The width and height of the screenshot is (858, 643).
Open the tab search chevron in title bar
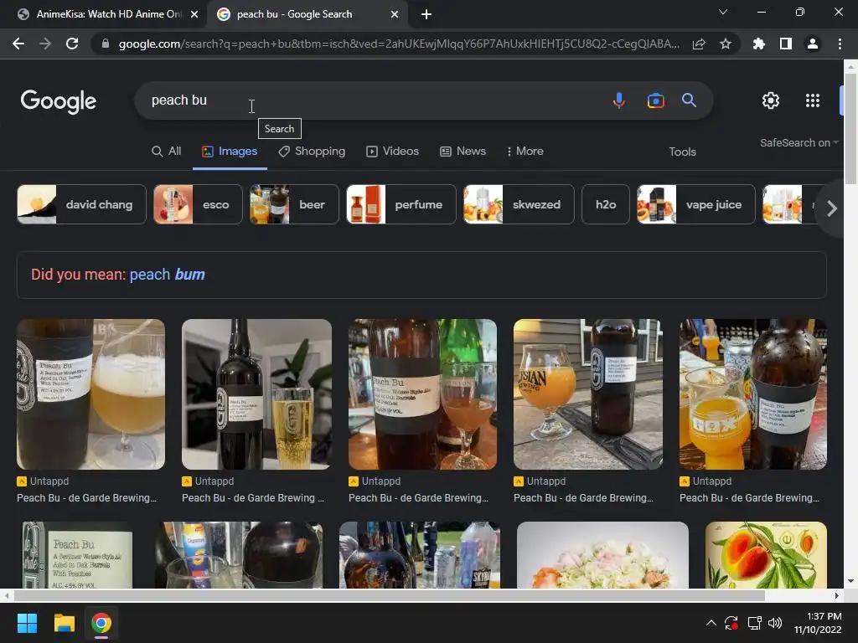pos(723,12)
